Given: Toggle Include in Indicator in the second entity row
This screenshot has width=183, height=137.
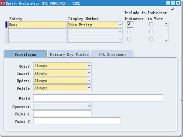Looking at the screenshot, I should point(129,32).
